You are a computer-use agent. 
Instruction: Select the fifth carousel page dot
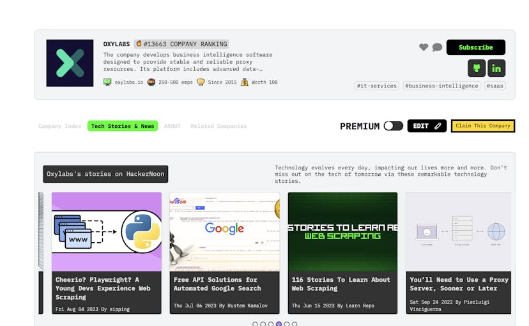tap(286, 324)
